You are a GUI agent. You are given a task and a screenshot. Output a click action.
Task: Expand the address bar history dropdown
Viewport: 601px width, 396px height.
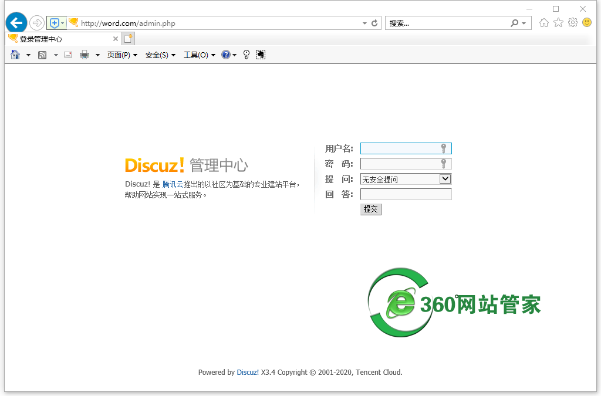pos(364,23)
